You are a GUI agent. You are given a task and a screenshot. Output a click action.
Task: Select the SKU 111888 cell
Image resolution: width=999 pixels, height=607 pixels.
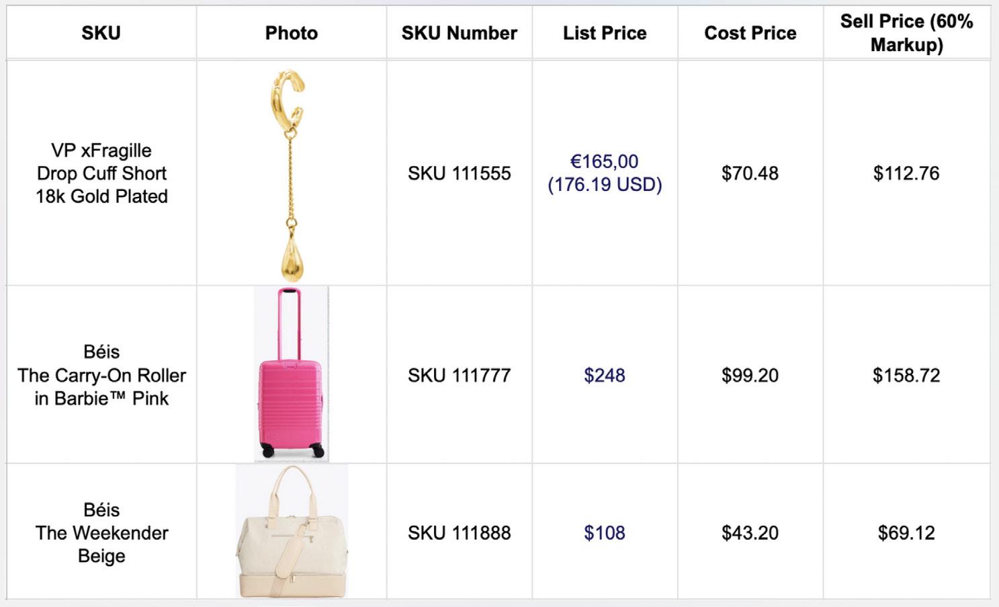pyautogui.click(x=460, y=532)
